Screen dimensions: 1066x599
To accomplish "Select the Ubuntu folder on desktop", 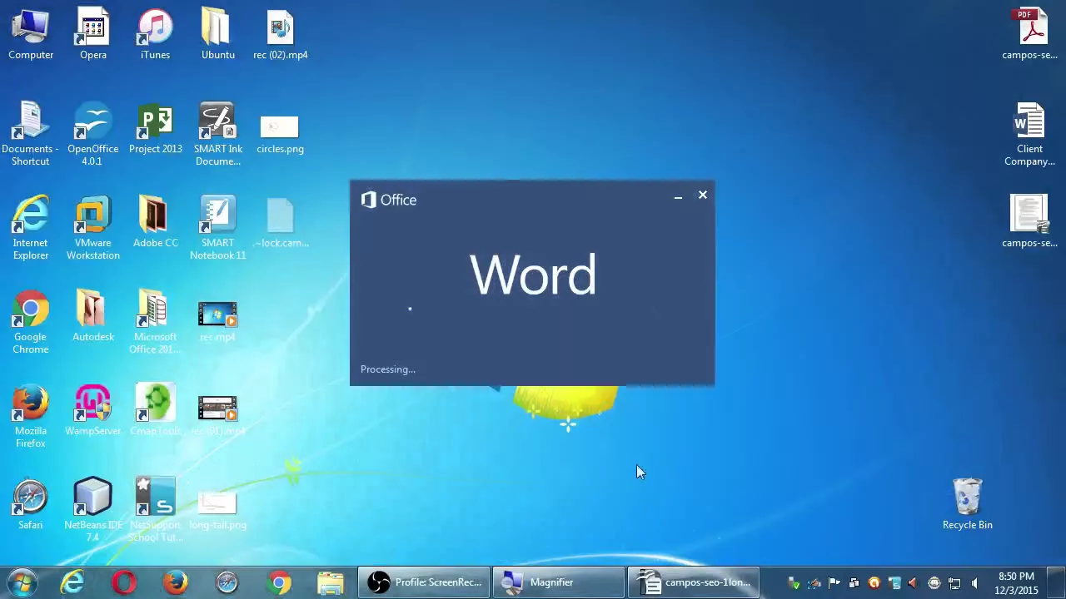I will (x=217, y=33).
